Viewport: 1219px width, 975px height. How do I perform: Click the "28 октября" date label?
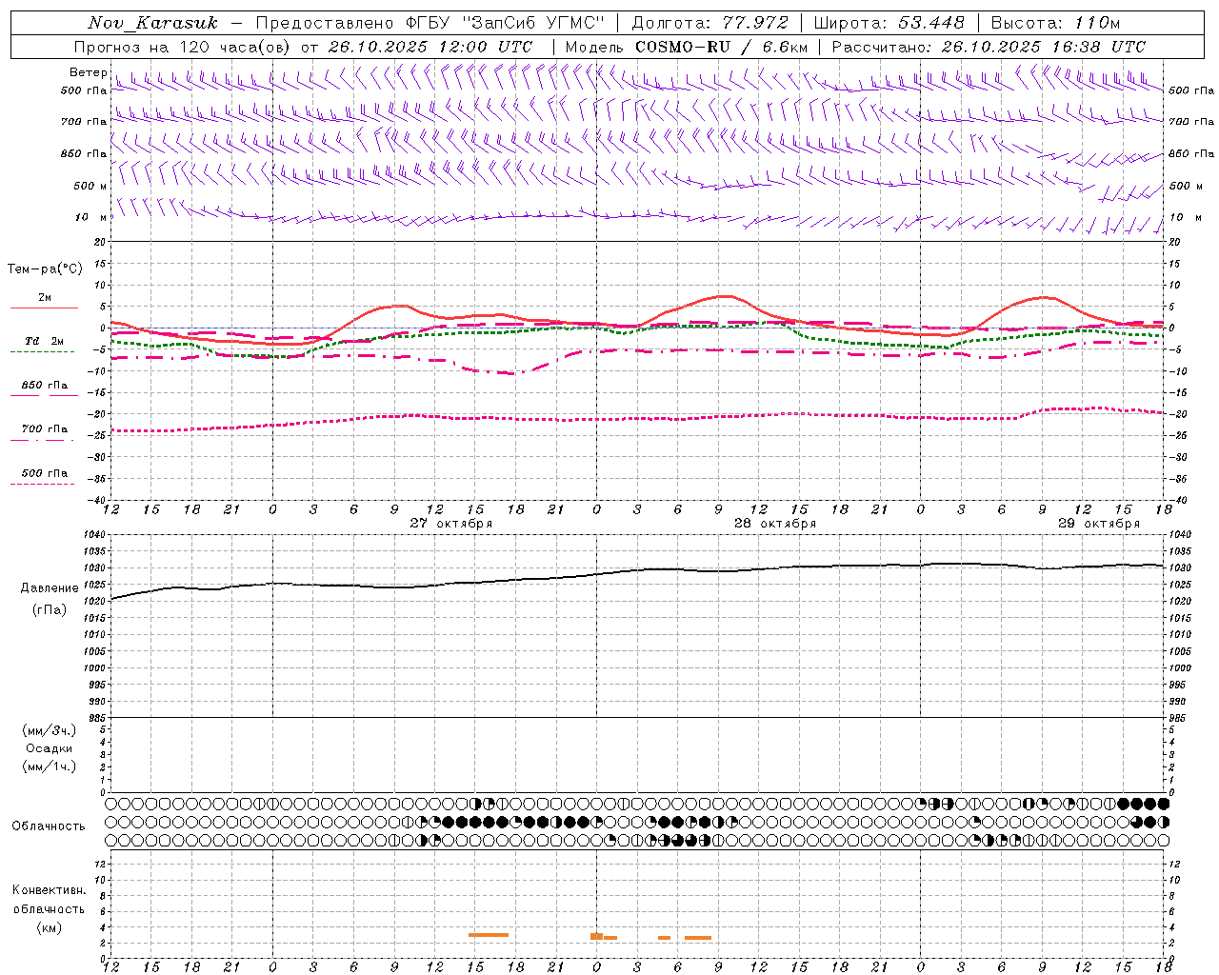coord(775,524)
